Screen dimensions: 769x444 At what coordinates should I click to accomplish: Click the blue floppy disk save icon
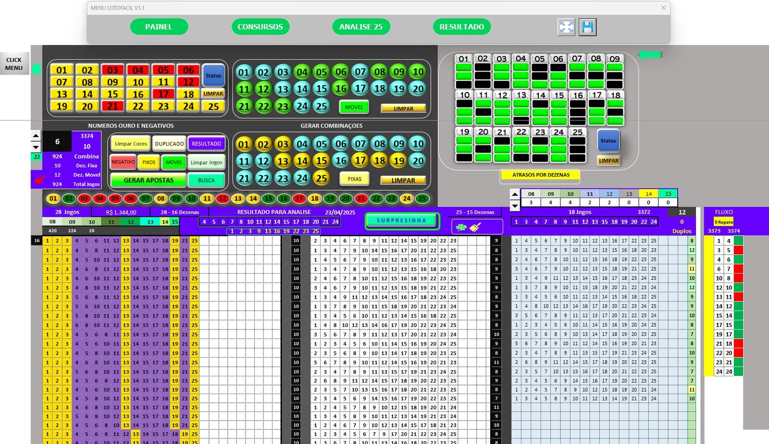[587, 27]
